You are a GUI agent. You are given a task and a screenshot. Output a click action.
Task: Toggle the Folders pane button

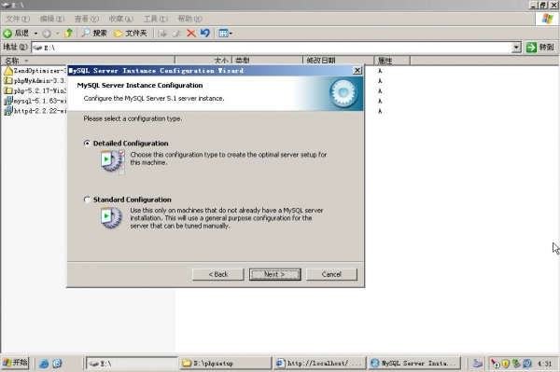tap(131, 34)
